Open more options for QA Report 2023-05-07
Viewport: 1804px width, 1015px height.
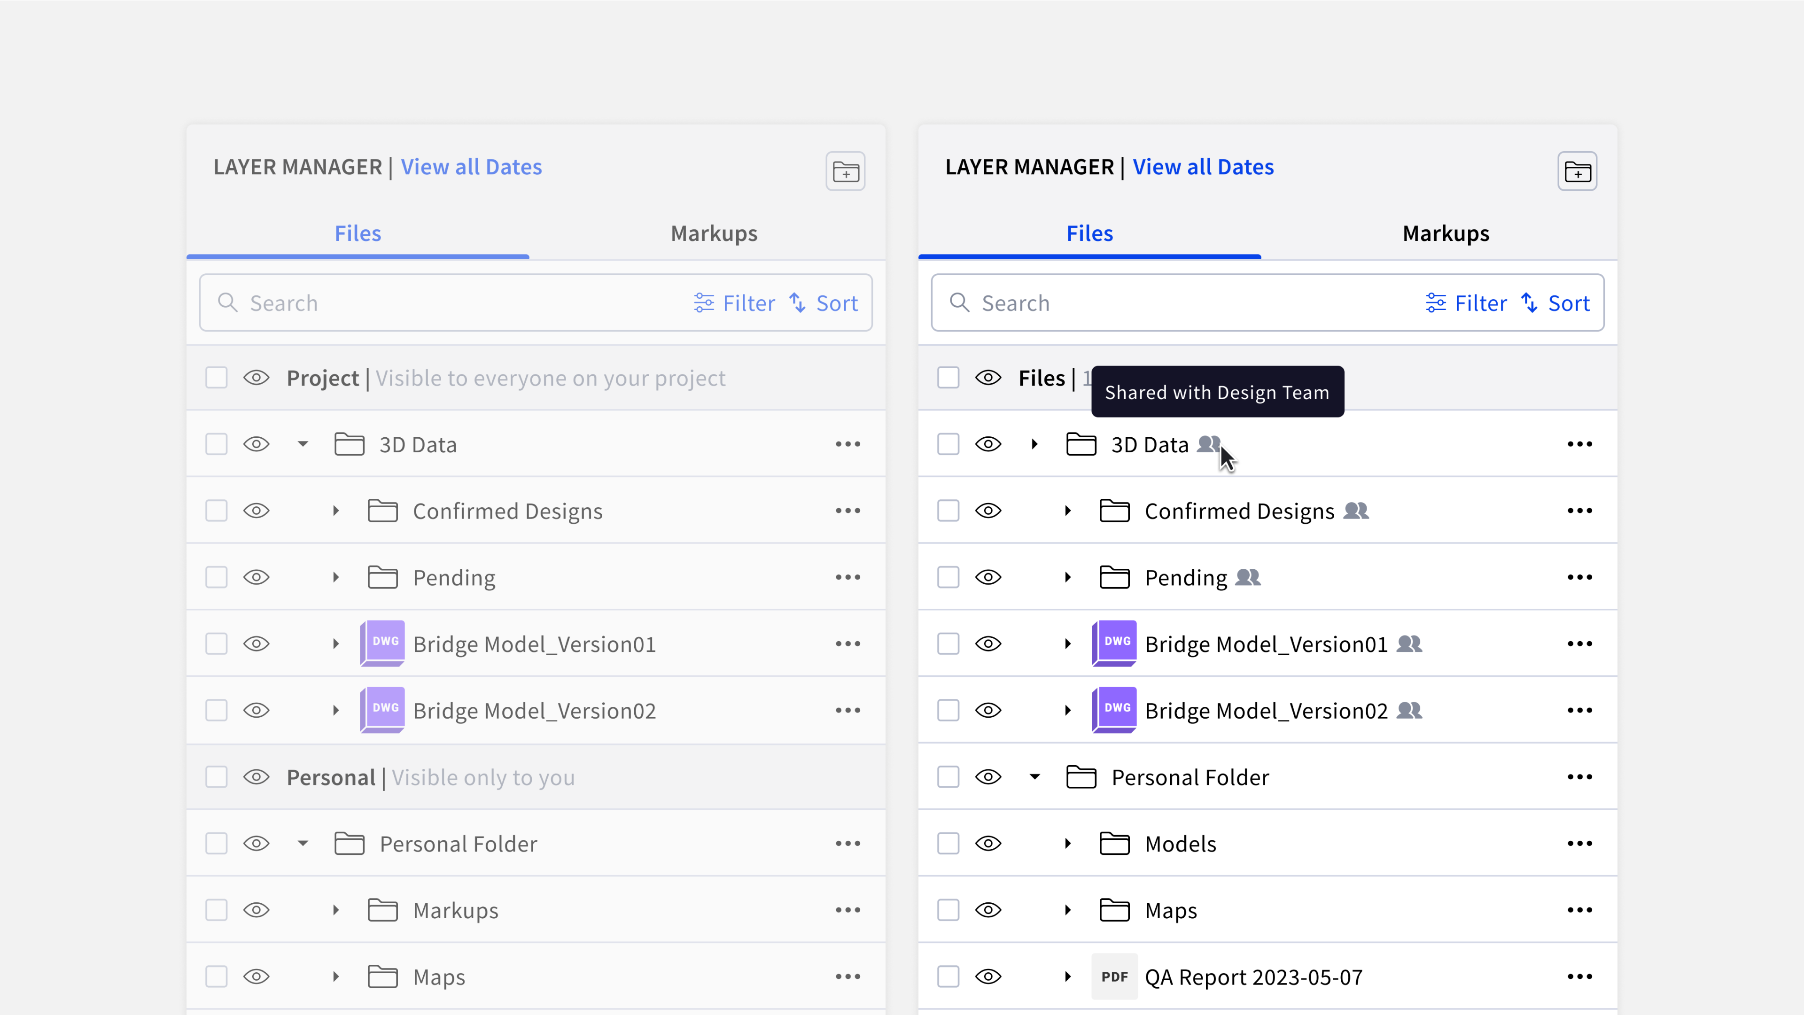click(x=1579, y=976)
